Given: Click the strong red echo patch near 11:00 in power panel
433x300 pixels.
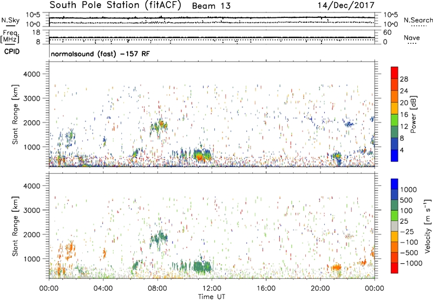Looking at the screenshot, I should tap(199, 158).
